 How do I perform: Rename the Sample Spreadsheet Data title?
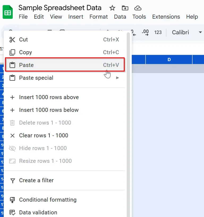[x=60, y=8]
